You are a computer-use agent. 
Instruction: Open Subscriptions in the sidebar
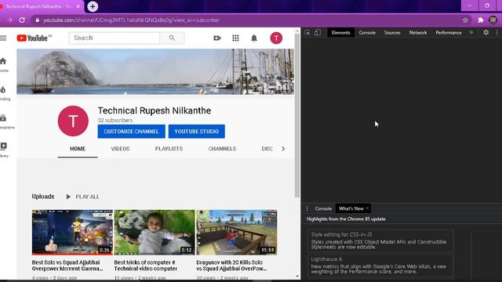coord(6,121)
